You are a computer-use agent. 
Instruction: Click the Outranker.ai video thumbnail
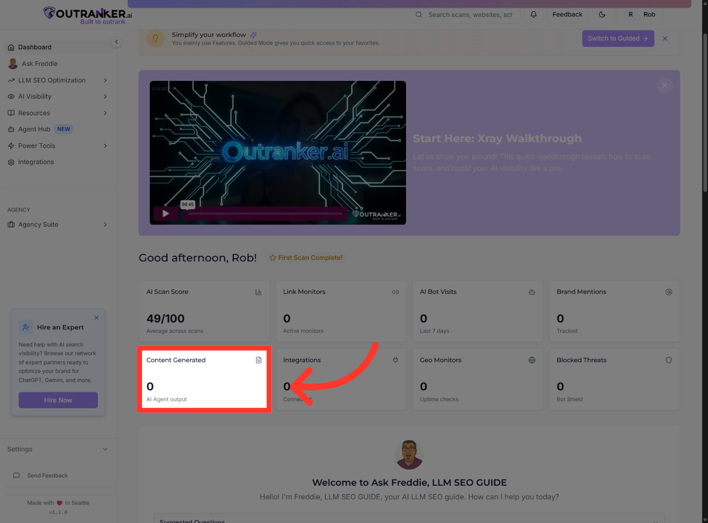point(278,153)
